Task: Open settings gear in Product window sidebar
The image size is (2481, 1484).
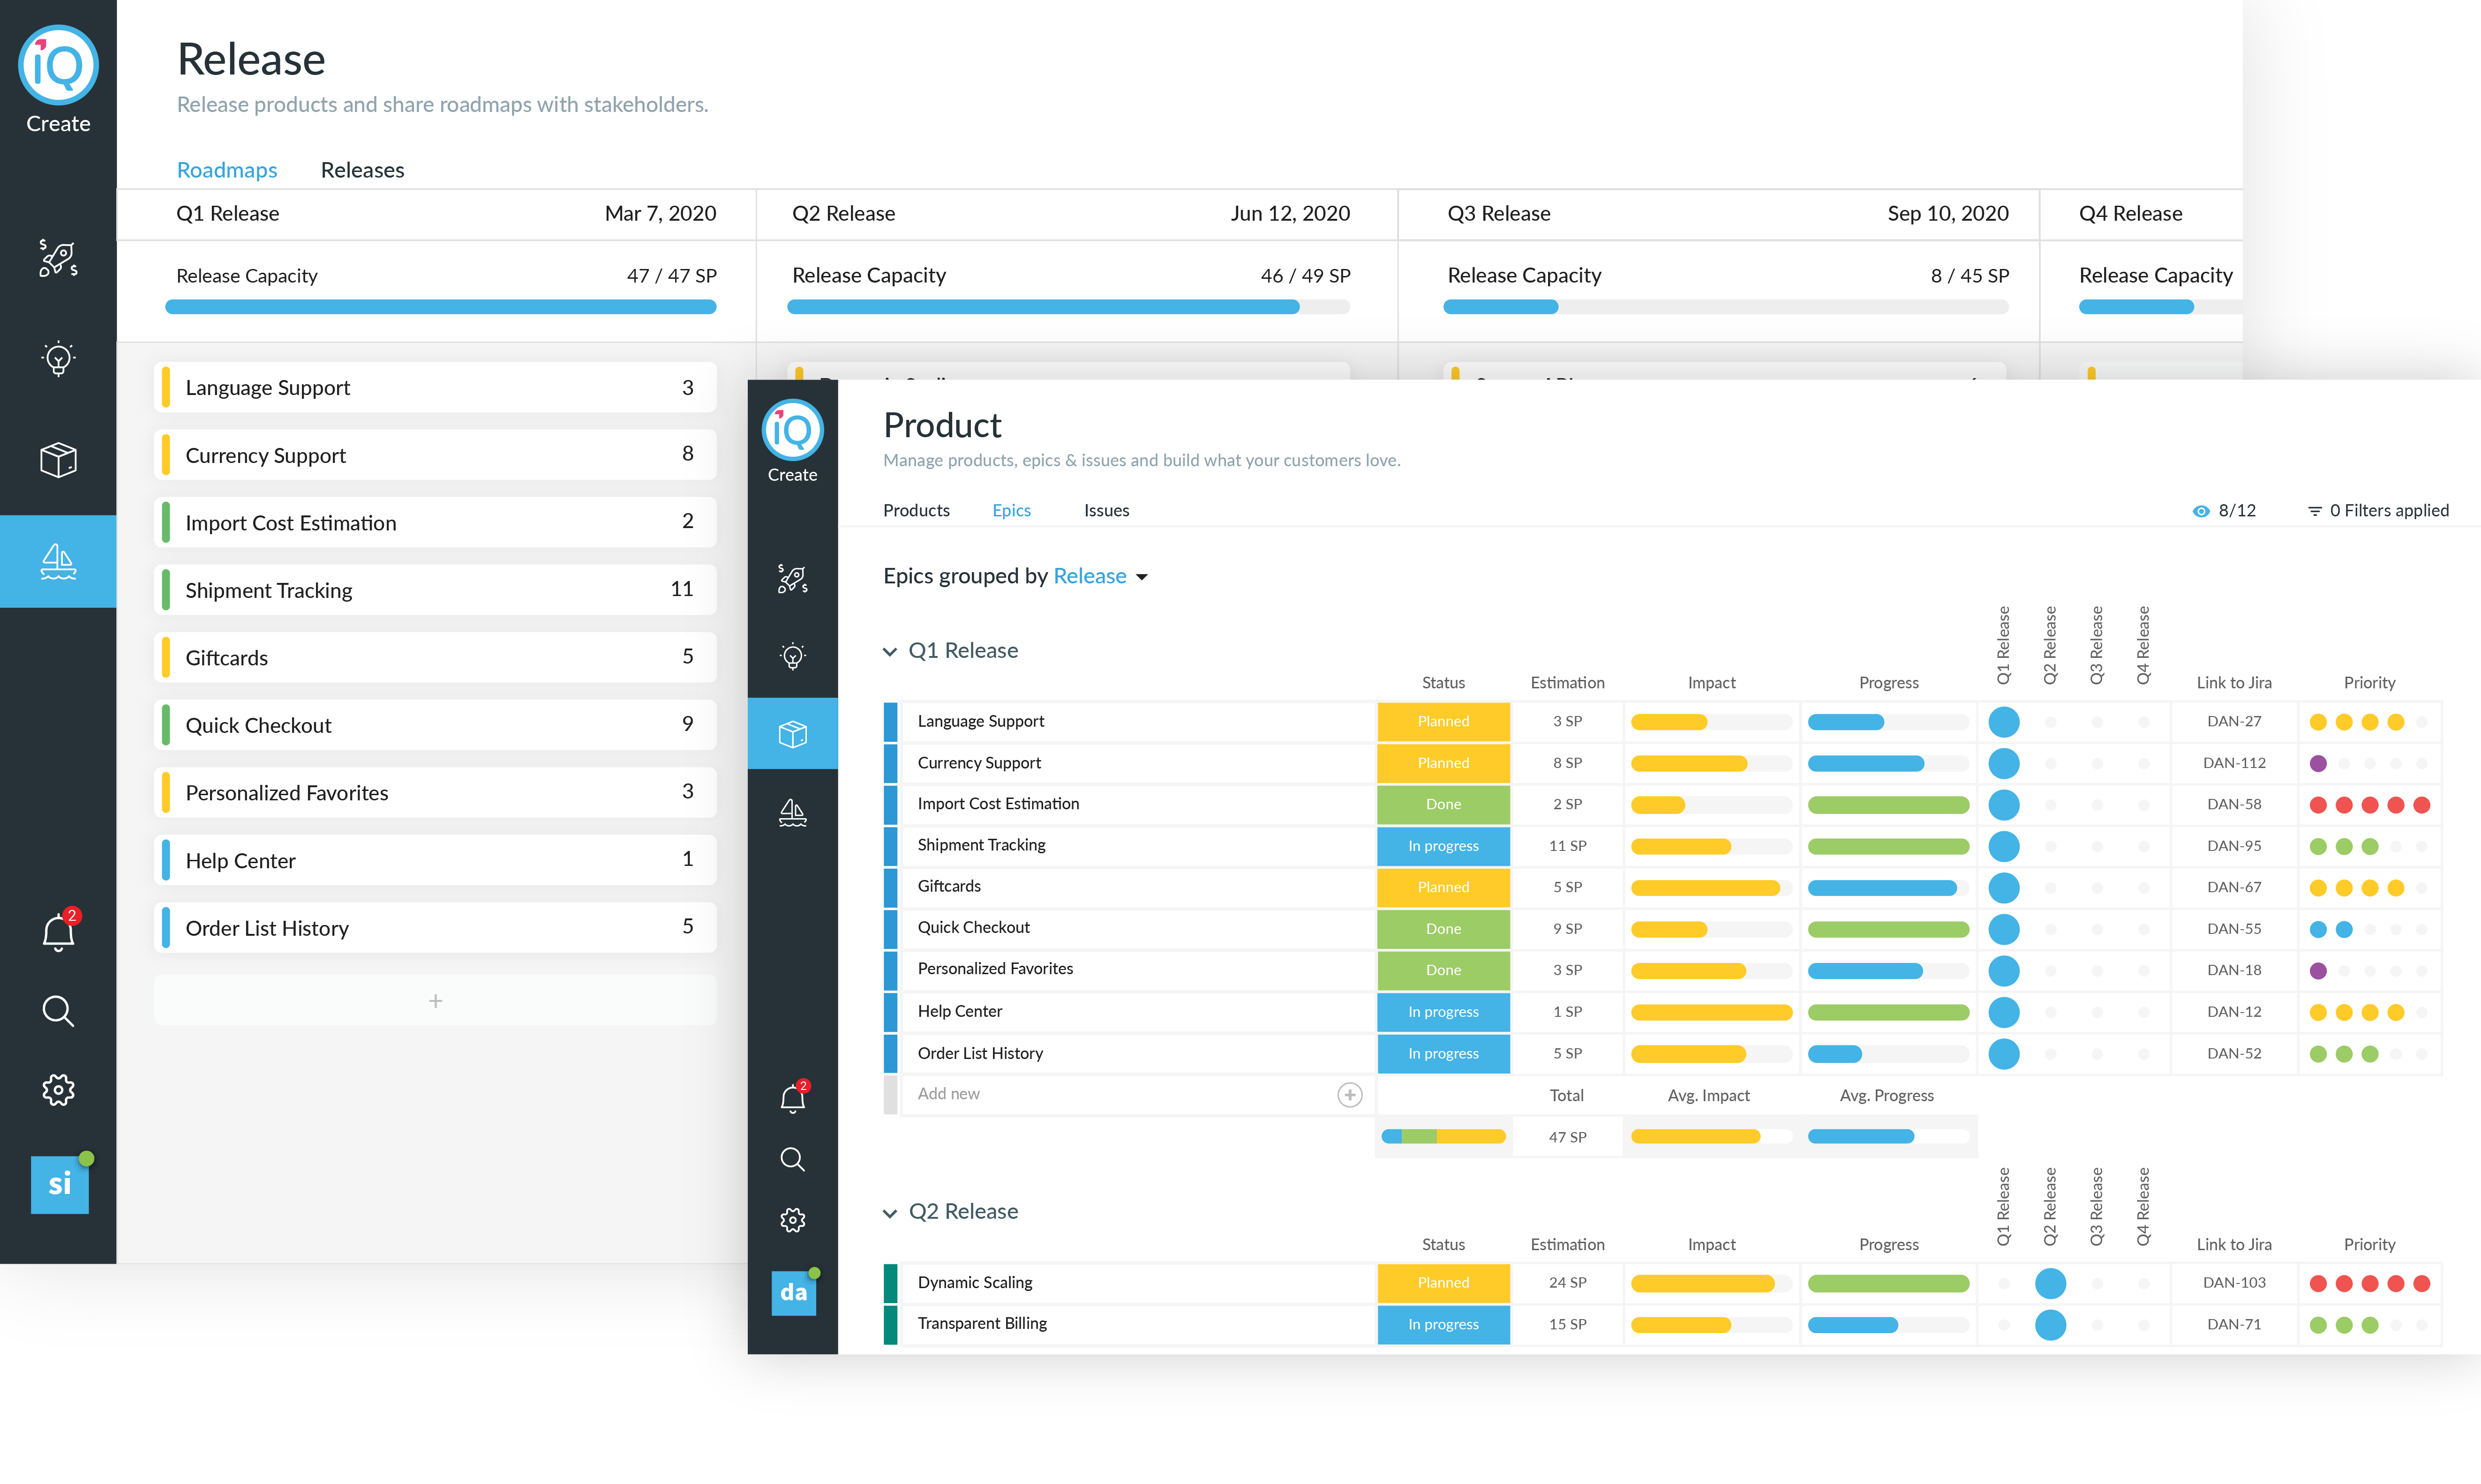Action: (792, 1220)
